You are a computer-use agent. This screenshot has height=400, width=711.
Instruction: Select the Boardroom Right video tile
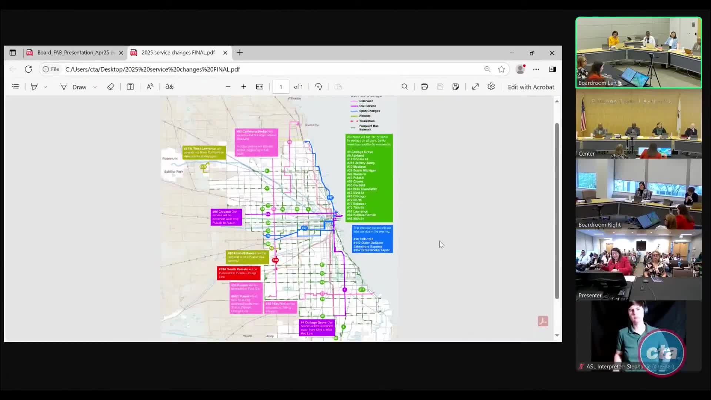(638, 194)
